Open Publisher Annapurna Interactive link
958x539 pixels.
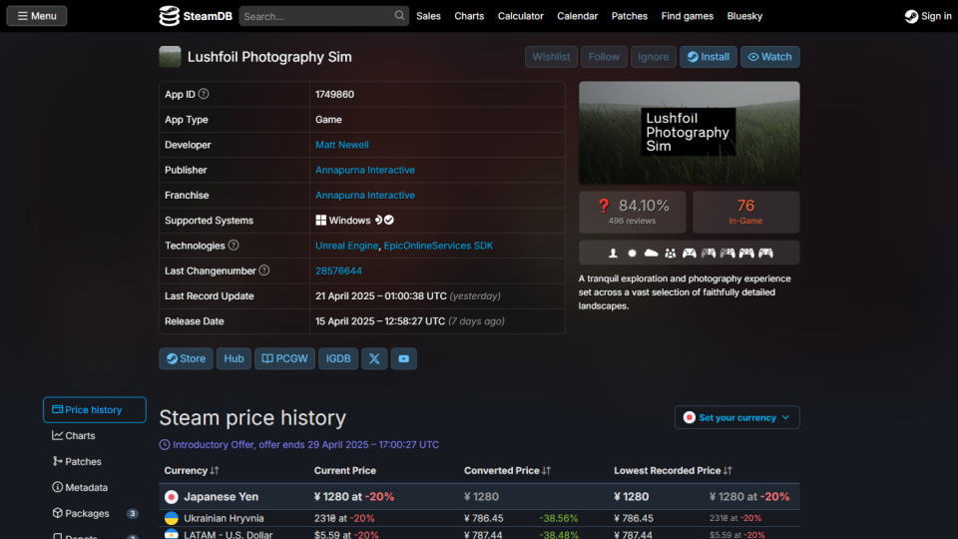(365, 170)
